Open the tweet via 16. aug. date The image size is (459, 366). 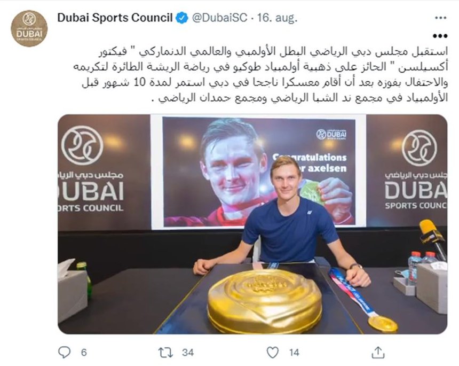277,18
